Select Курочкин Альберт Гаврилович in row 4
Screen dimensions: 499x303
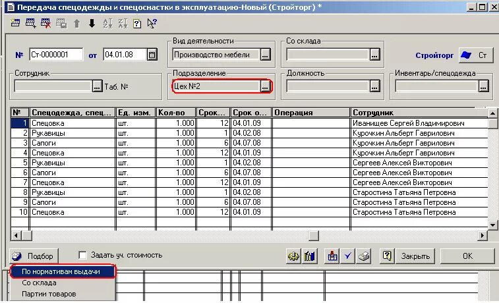coord(419,153)
